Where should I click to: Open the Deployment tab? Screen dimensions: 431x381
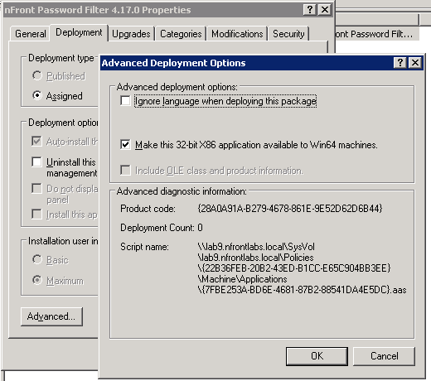(79, 32)
